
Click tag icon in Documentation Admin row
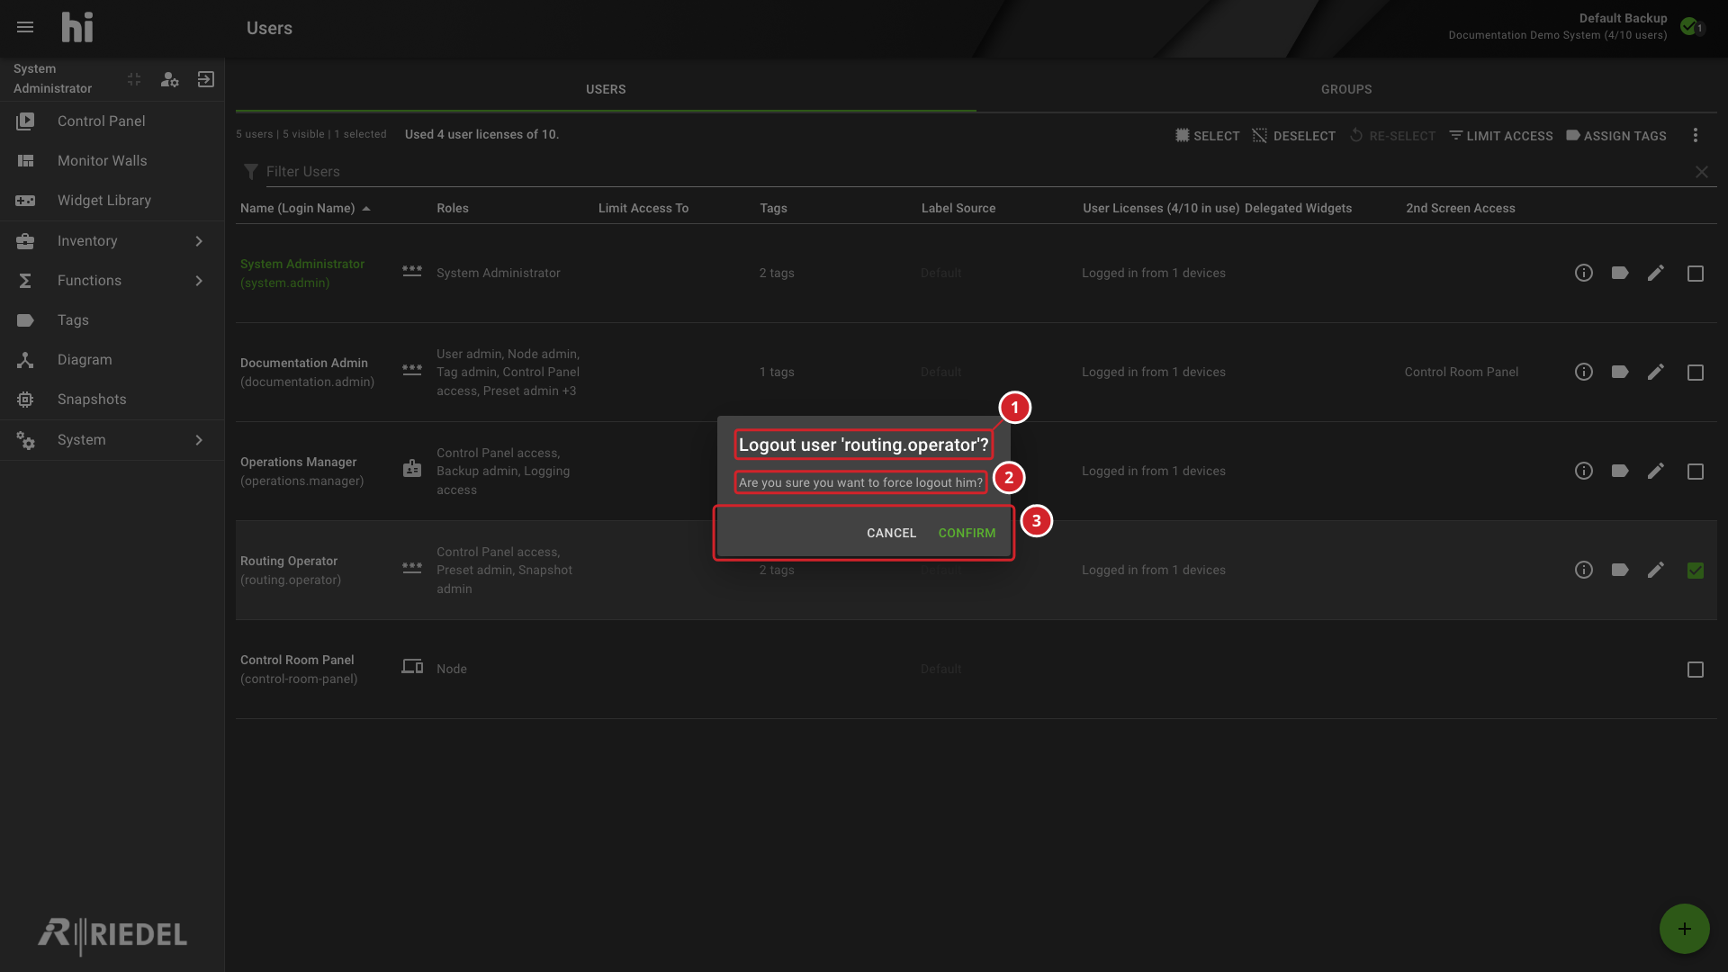(1620, 372)
